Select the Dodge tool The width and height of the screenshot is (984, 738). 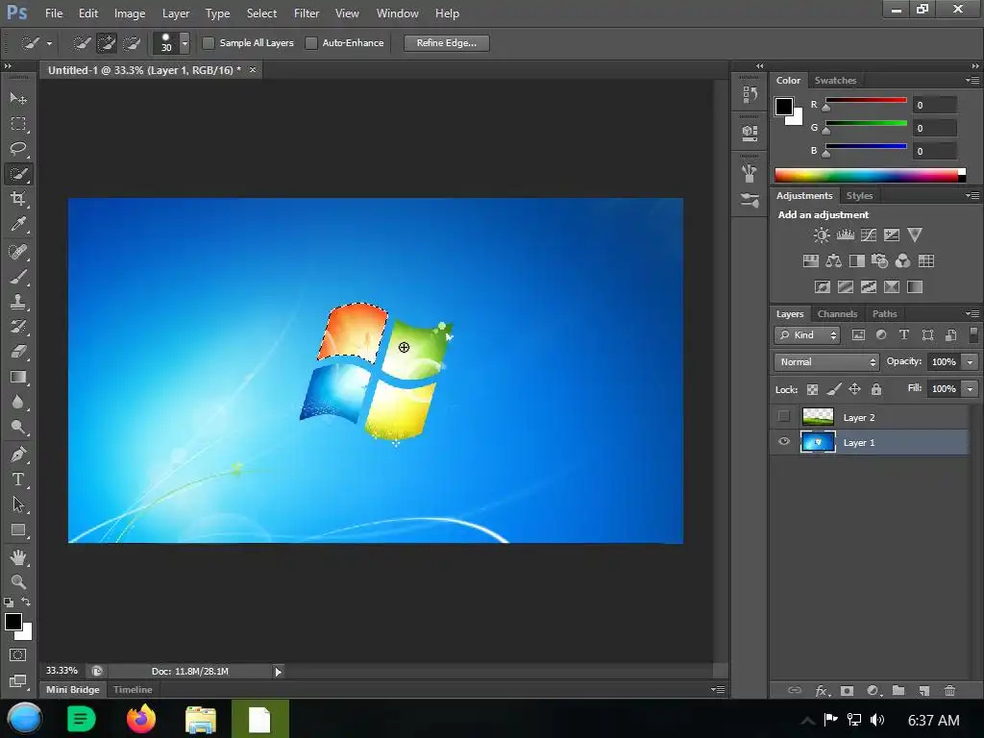pos(18,428)
